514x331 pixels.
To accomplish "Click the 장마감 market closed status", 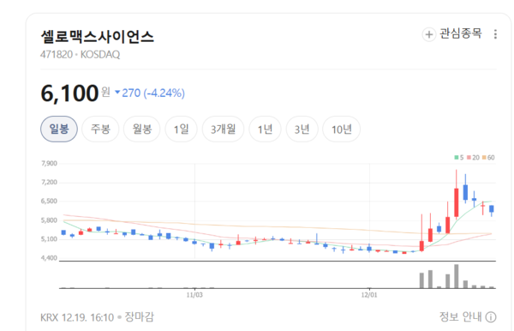I will point(140,317).
